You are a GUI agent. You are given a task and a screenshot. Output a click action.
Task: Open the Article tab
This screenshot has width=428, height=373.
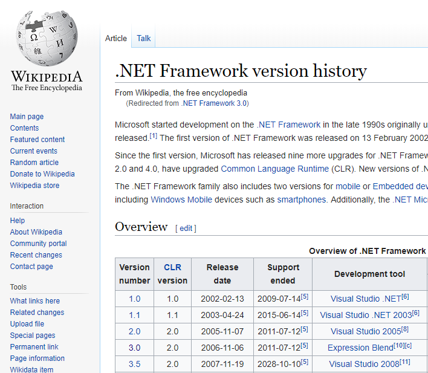pyautogui.click(x=116, y=38)
